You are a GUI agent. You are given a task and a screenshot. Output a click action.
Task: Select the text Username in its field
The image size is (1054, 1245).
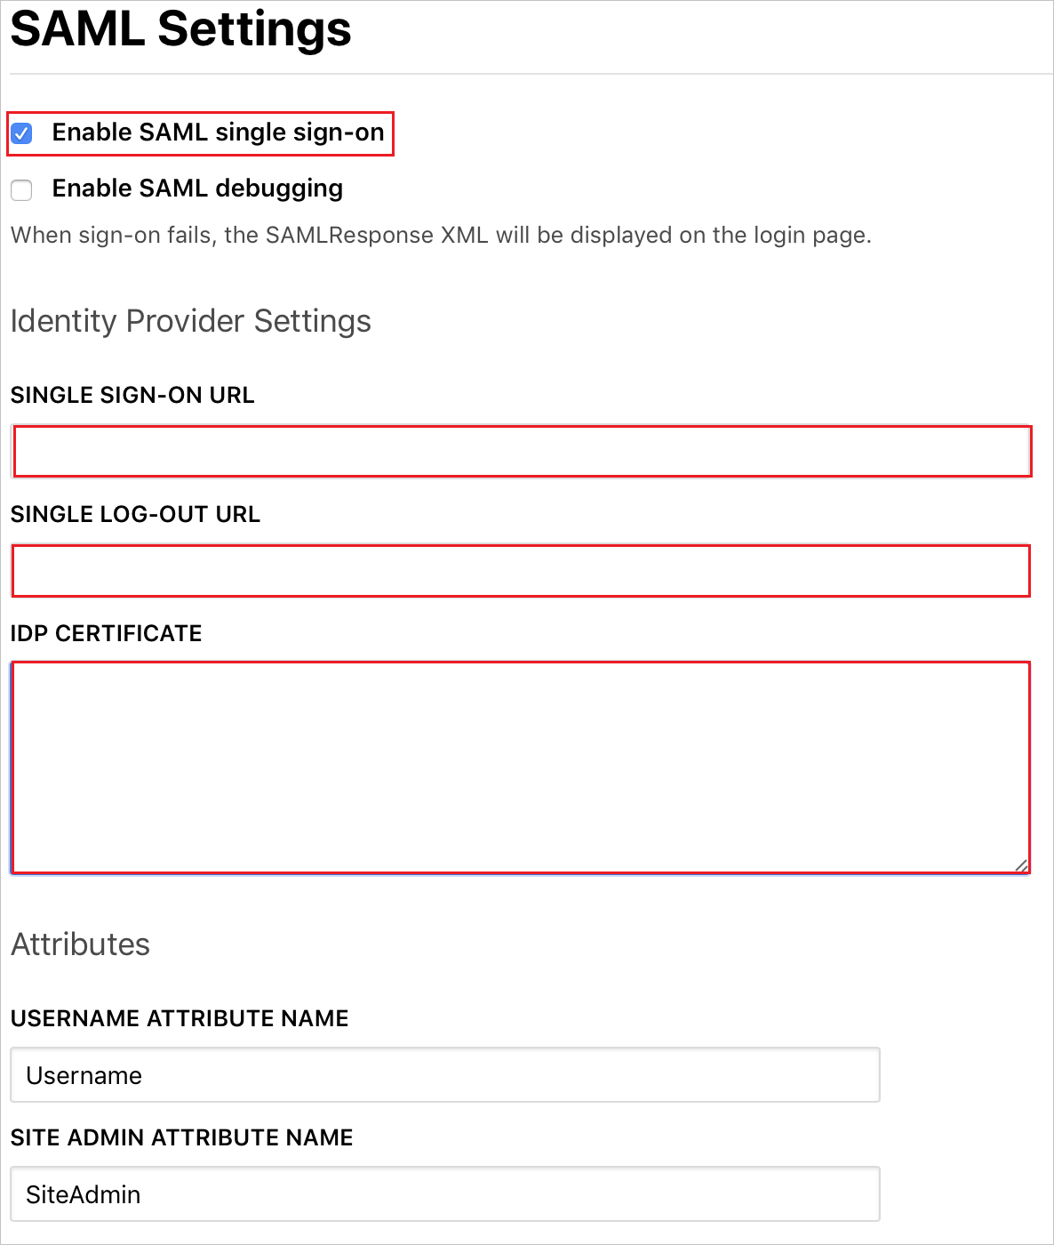(84, 1075)
